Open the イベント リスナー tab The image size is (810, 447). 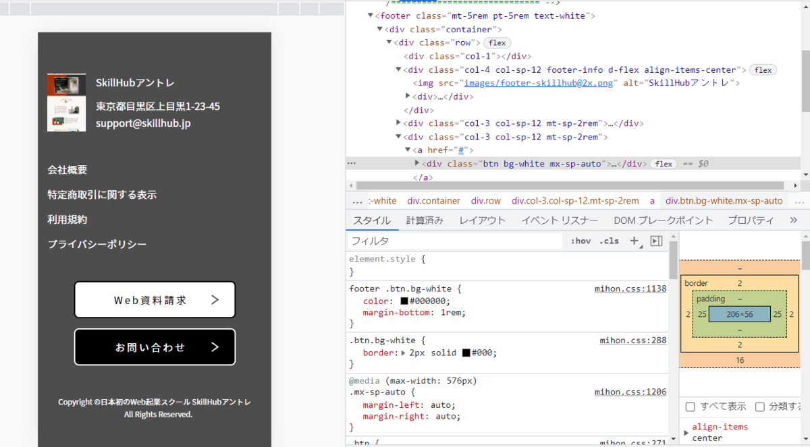(x=559, y=220)
